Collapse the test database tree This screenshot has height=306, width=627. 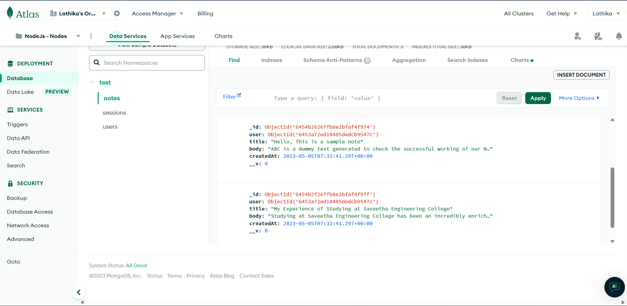click(x=91, y=82)
